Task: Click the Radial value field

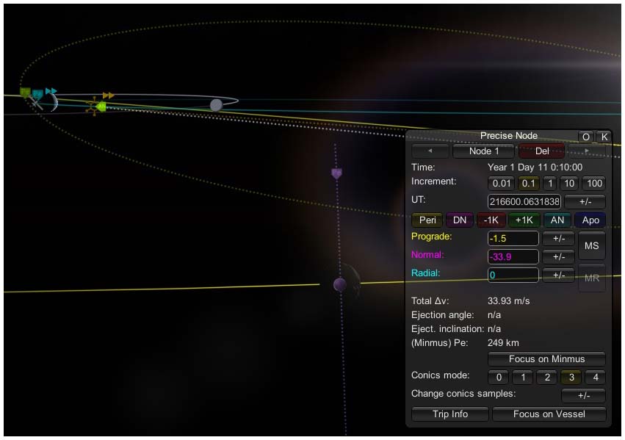Action: [513, 275]
